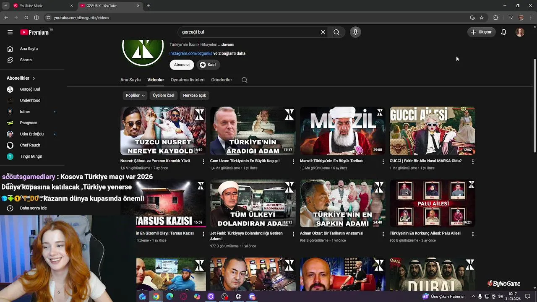This screenshot has height=302, width=537.
Task: Open a new browser tab
Action: click(148, 6)
